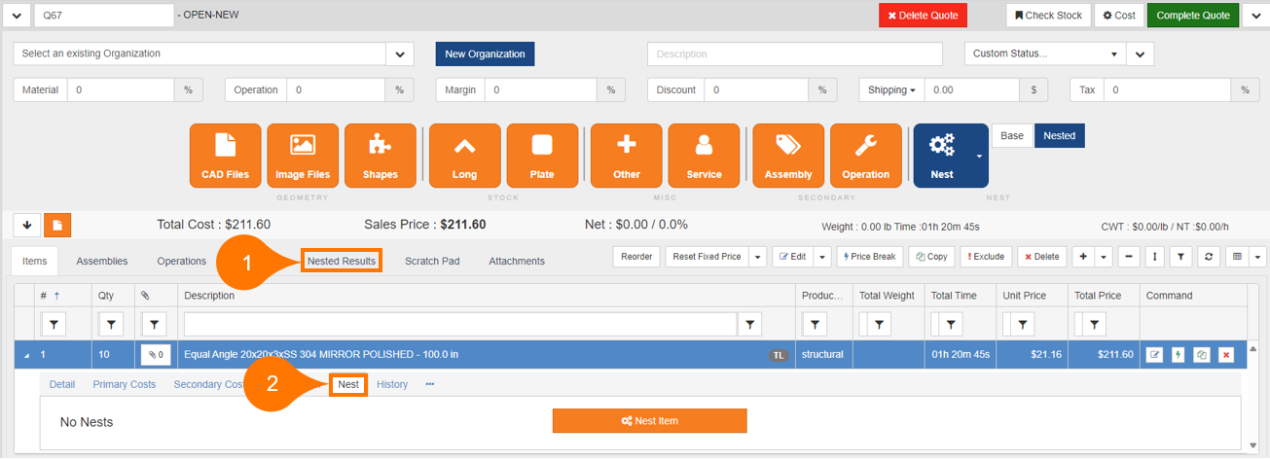Expand the existing Organization dropdown

click(x=400, y=54)
